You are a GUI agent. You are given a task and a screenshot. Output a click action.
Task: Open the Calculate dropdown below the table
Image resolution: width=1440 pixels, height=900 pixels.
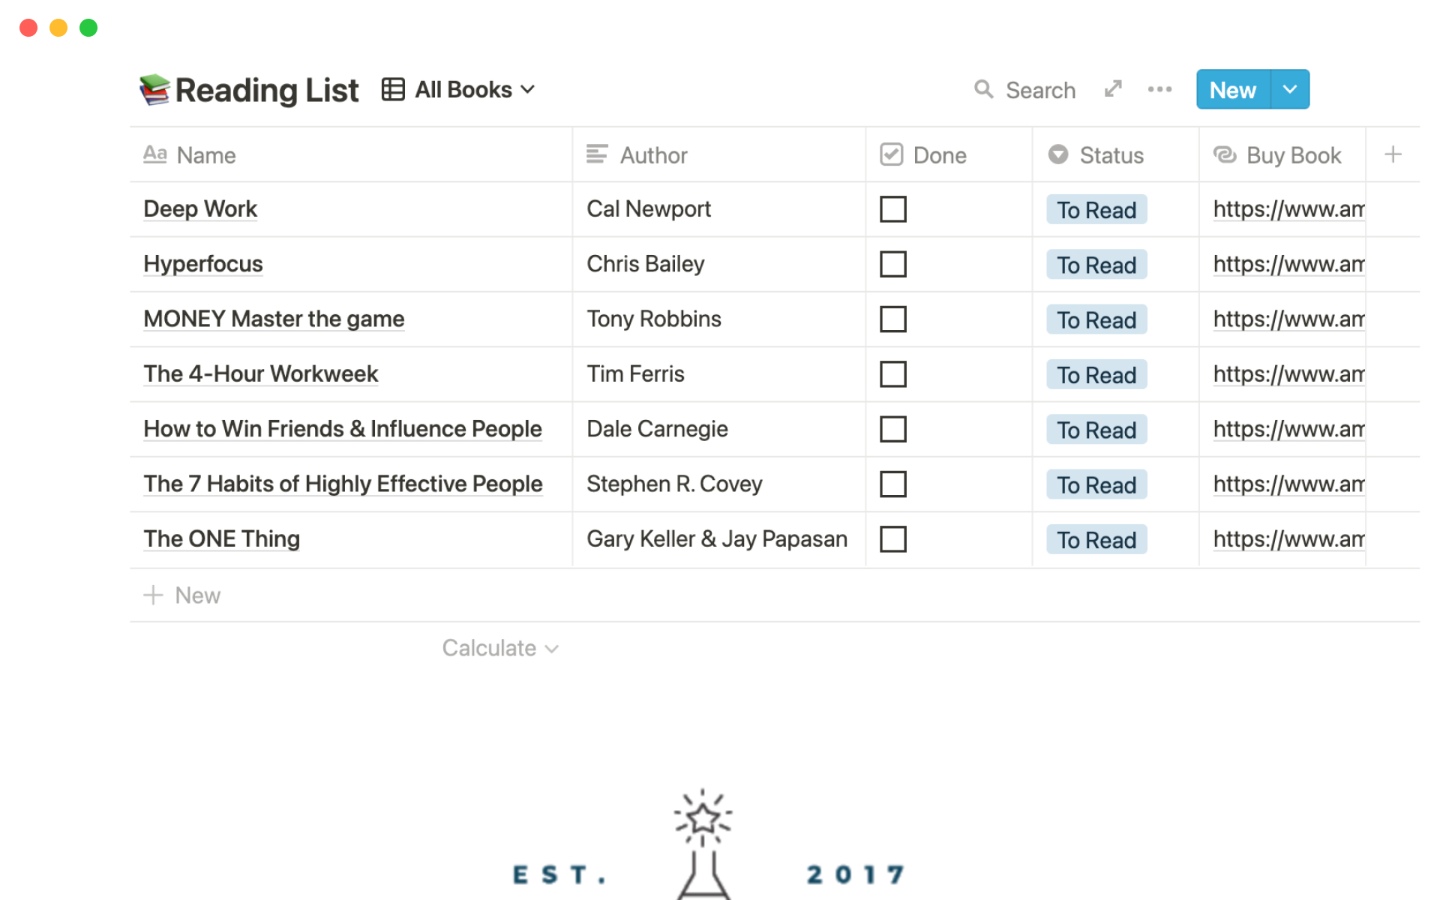[x=499, y=648]
